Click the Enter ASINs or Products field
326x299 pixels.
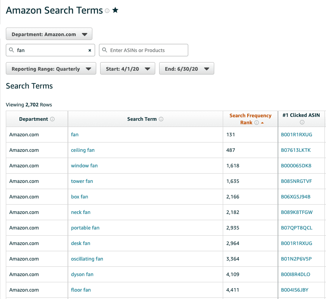tap(144, 50)
